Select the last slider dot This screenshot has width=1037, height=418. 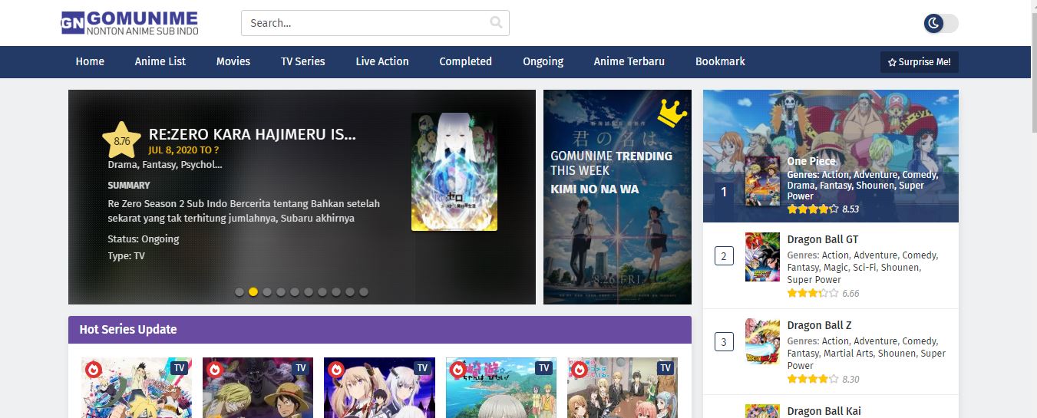[x=364, y=292]
